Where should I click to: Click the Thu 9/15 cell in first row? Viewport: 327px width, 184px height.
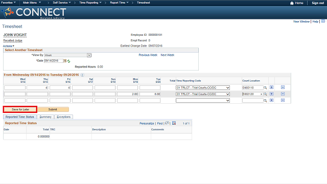click(37, 88)
